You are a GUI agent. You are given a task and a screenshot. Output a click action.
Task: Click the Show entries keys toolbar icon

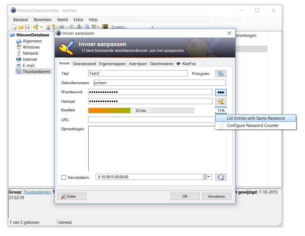point(94,27)
